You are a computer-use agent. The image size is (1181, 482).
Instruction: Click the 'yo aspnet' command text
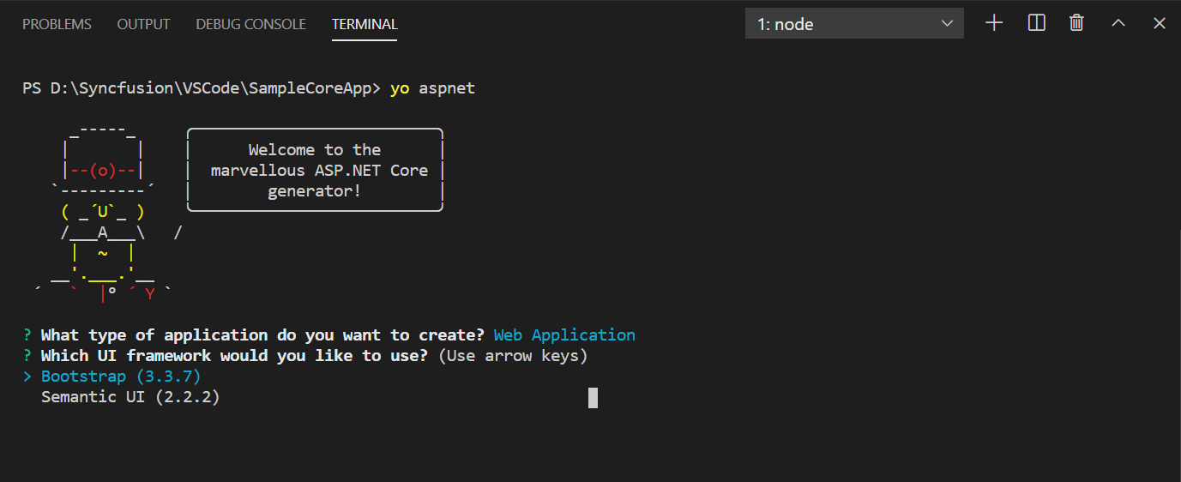click(x=432, y=88)
